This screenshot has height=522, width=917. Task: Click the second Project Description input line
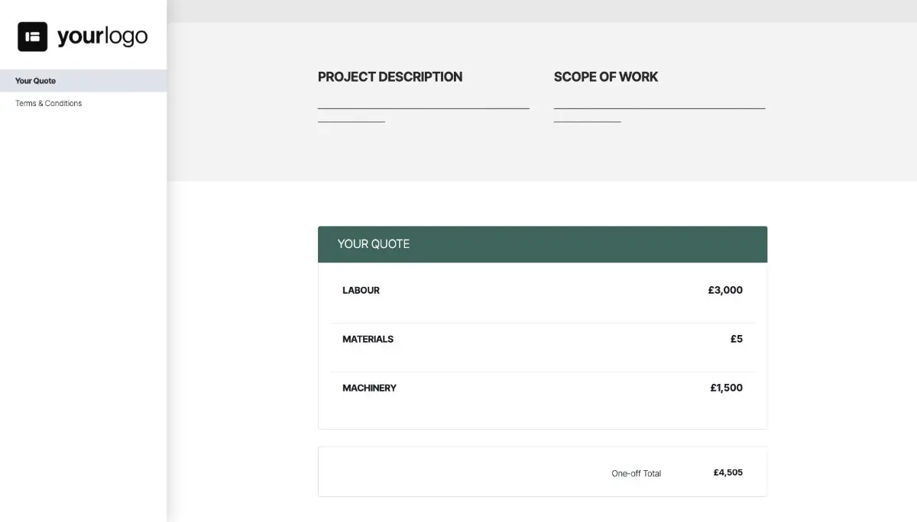[351, 119]
